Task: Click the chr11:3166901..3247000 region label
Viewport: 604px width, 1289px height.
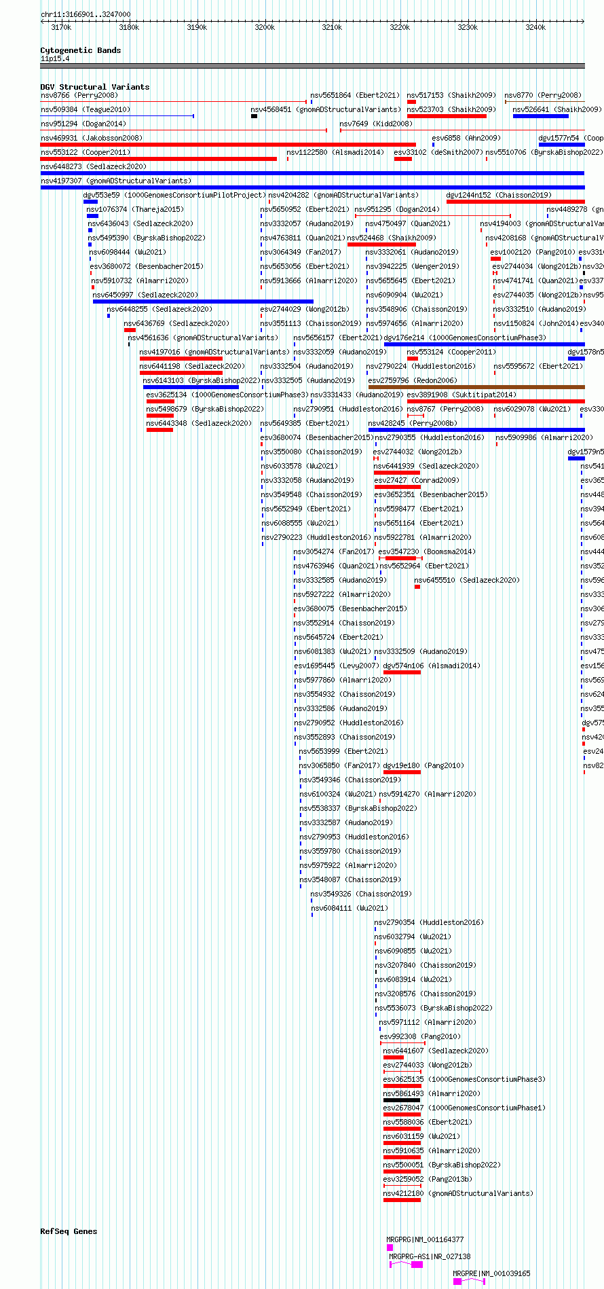Action: (86, 14)
